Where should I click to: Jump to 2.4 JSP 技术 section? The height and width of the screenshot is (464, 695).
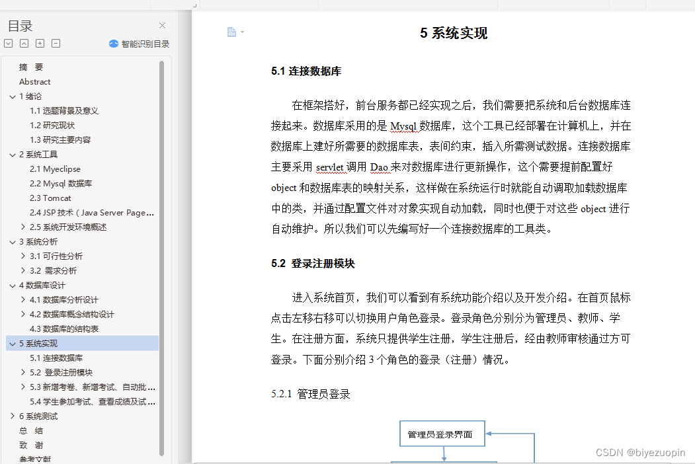point(92,213)
